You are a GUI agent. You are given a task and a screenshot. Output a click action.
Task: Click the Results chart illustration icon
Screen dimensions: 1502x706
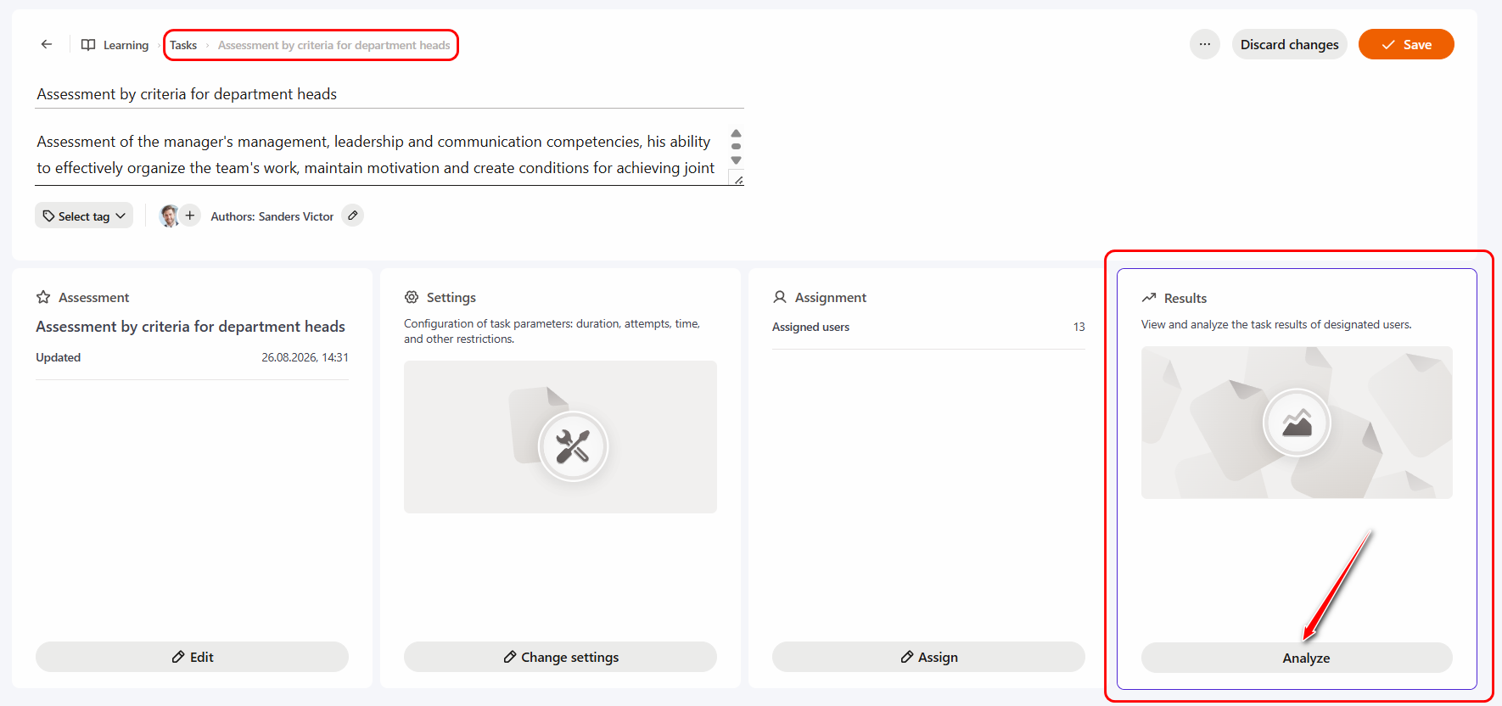point(1297,423)
